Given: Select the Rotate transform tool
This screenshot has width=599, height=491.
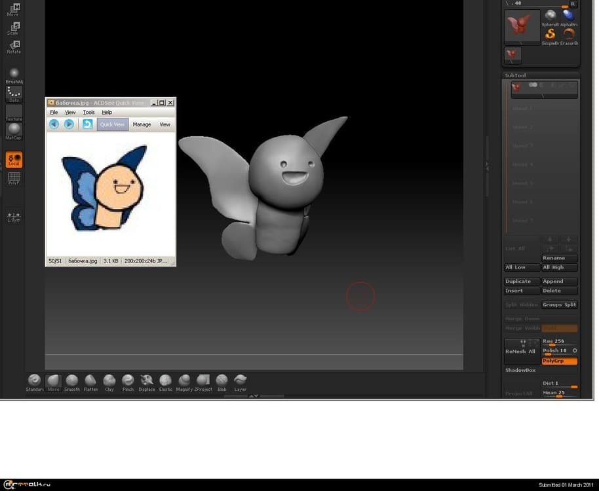Looking at the screenshot, I should click(14, 45).
